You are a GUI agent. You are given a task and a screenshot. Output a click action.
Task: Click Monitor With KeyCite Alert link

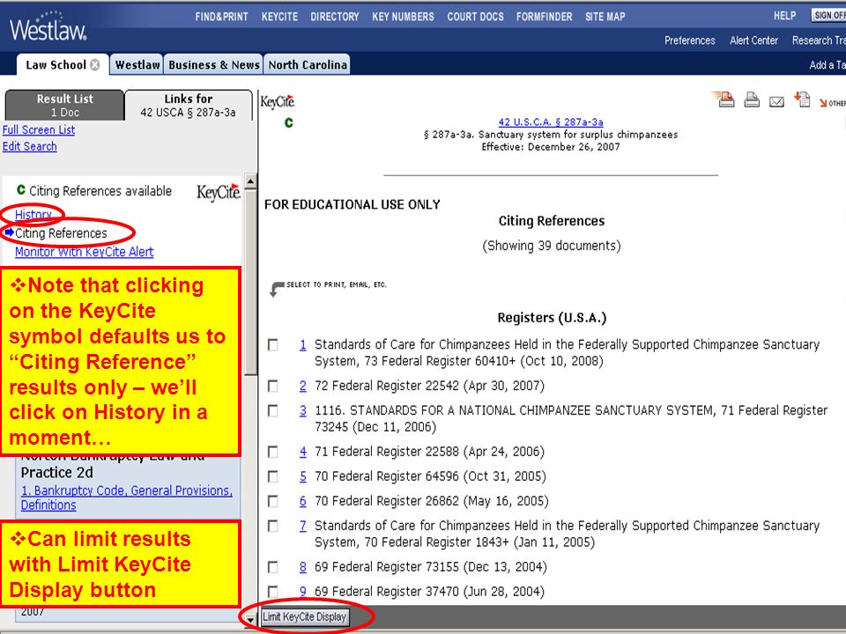click(85, 252)
